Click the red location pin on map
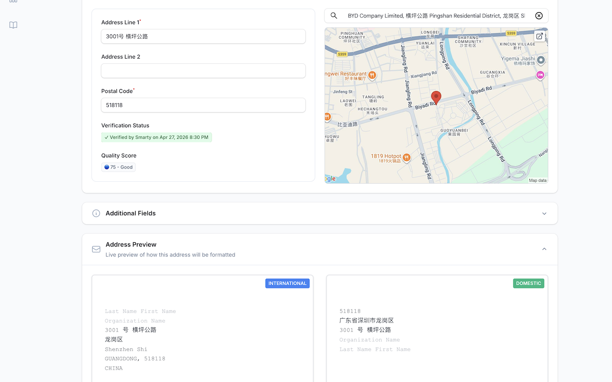 (x=436, y=98)
